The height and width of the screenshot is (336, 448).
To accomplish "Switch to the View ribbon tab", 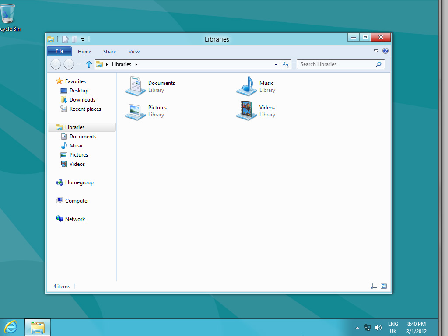I will pos(134,51).
